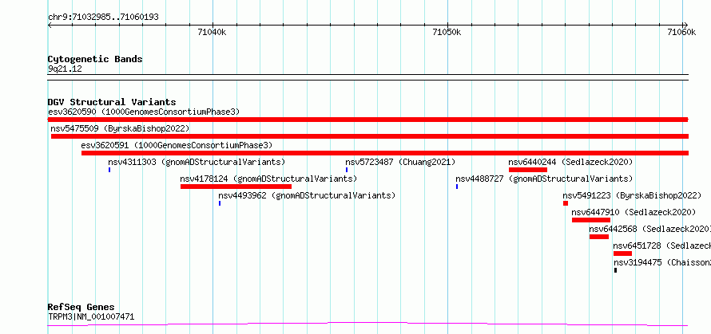Click red bar under nsv6442568
Image resolution: width=711 pixels, height=334 pixels.
click(x=599, y=237)
